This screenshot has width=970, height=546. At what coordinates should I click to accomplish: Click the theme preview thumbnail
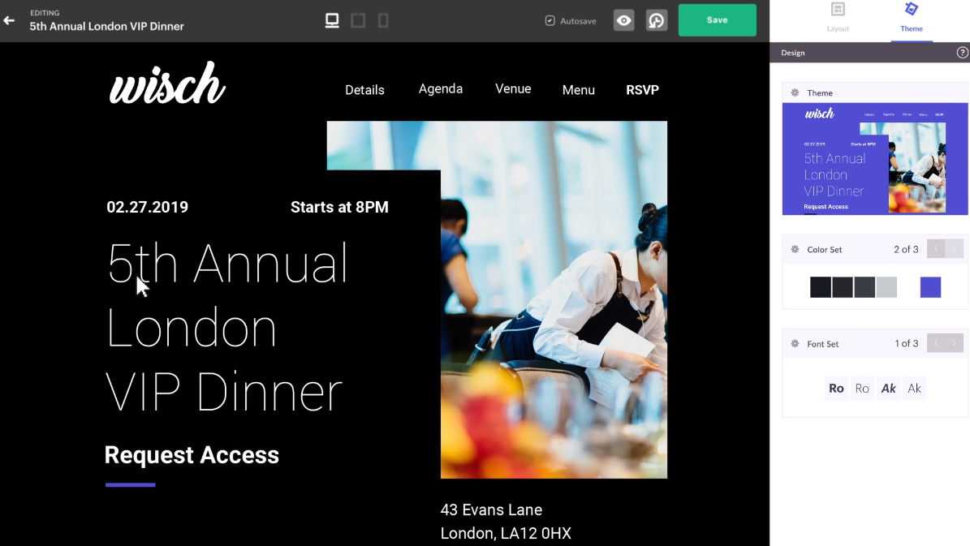click(x=875, y=159)
